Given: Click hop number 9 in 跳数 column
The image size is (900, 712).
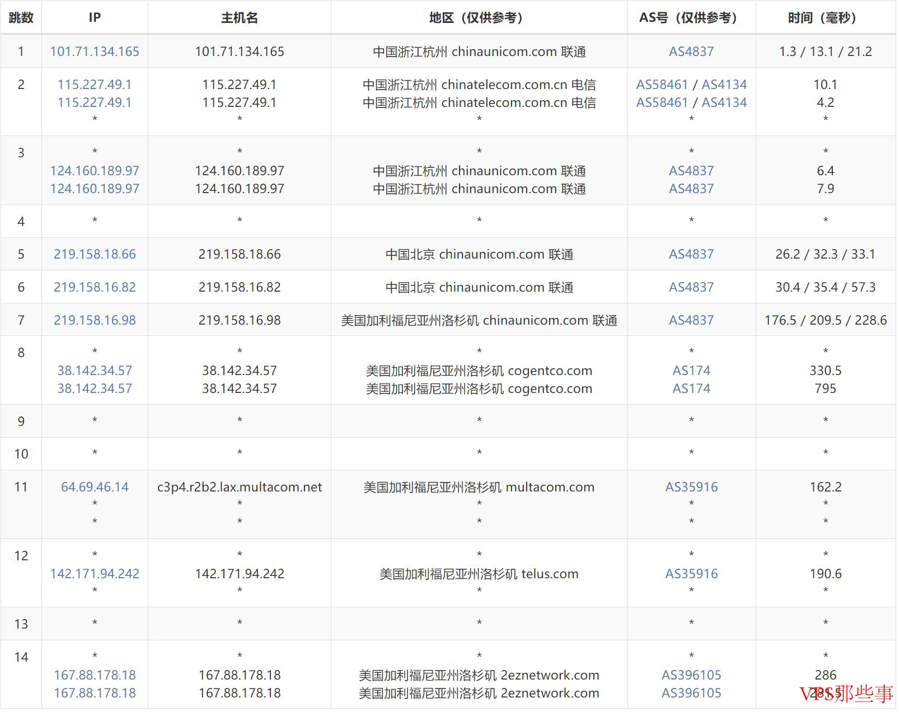Looking at the screenshot, I should point(21,421).
